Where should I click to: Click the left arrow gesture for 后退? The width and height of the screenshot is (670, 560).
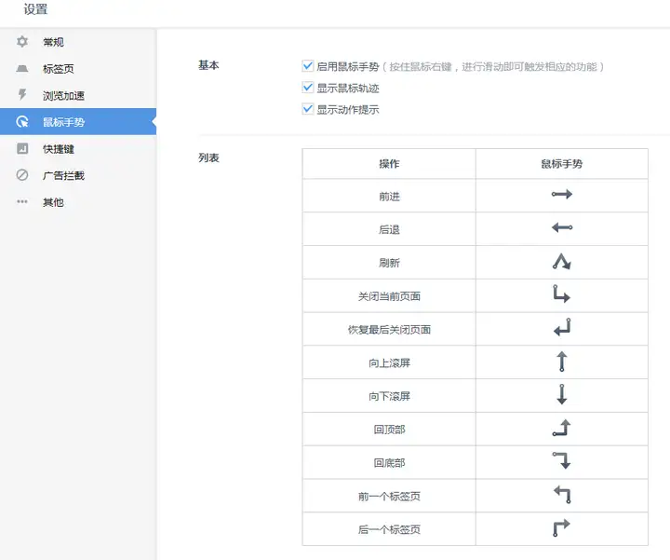click(x=561, y=227)
